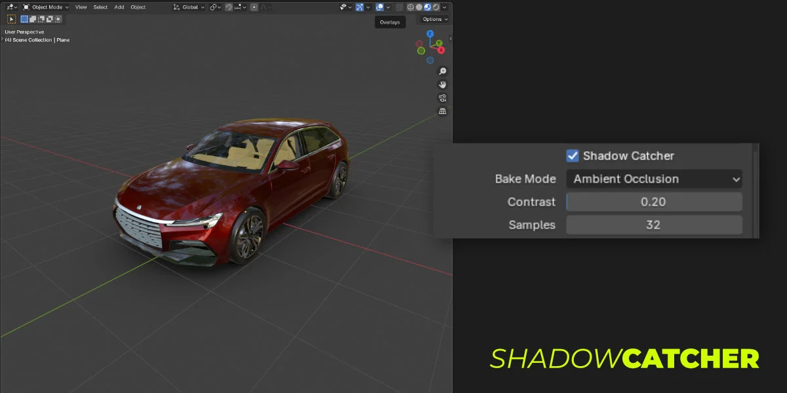Click the zoom magnifier in viewport sidebar
The width and height of the screenshot is (787, 393).
pos(443,71)
